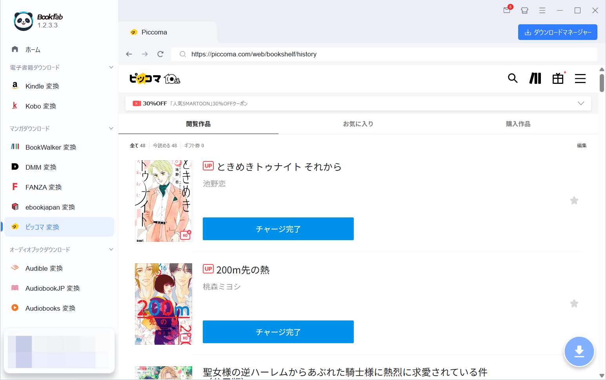Screen dimensions: 606x380
Task: Open the skin/theme shirt icon
Action: tap(524, 11)
